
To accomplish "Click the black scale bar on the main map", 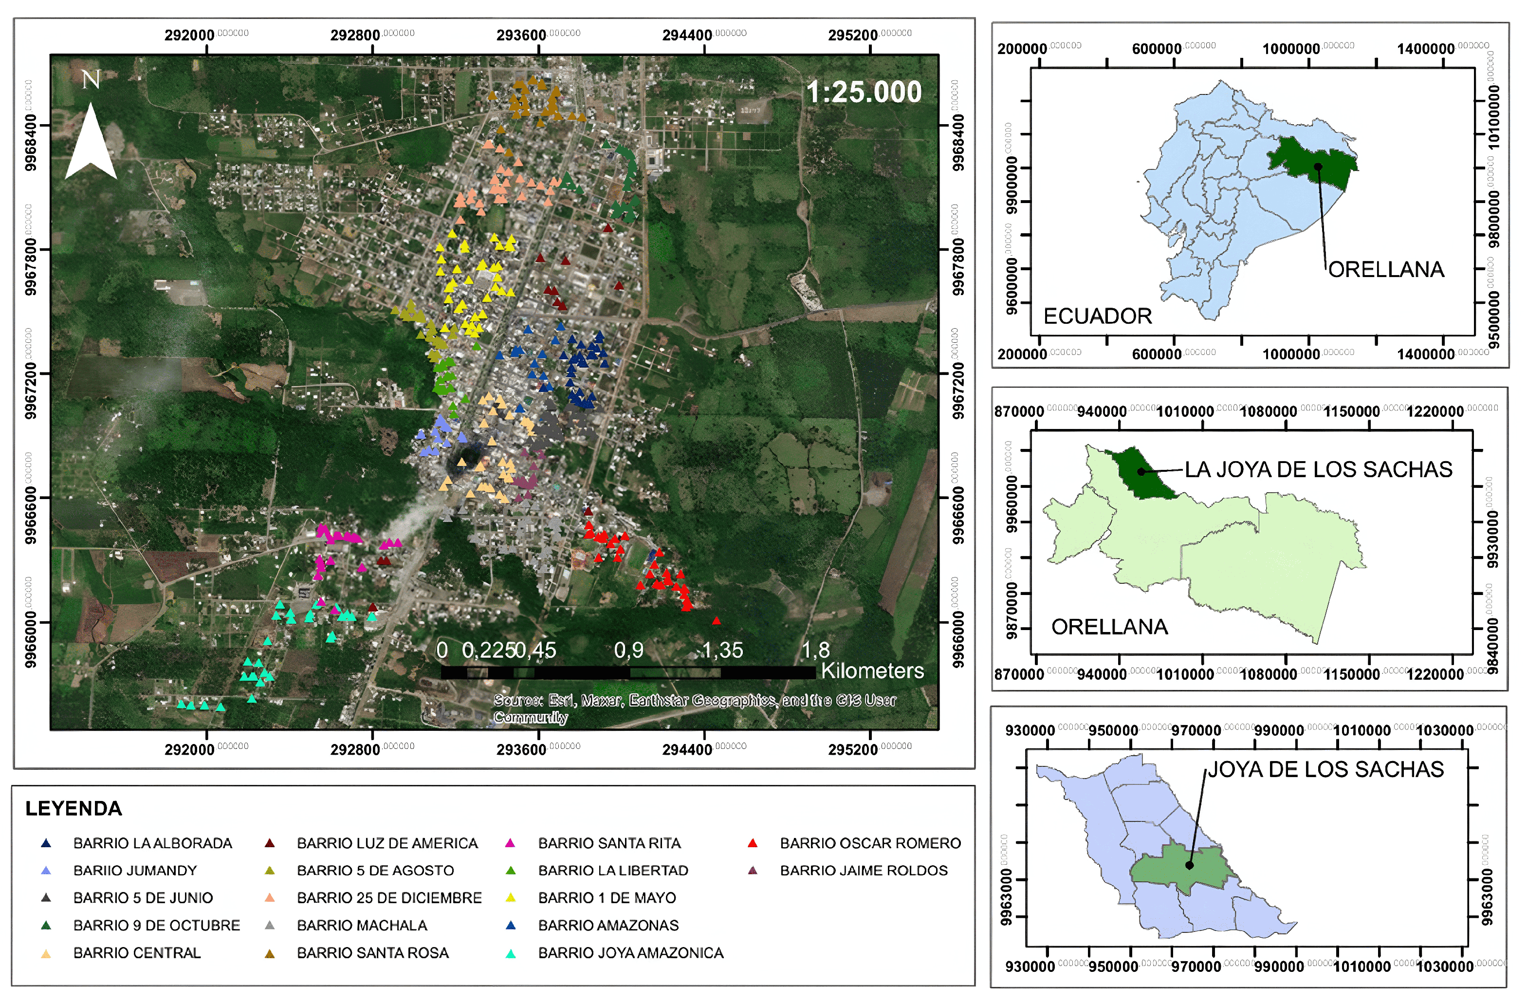I will pyautogui.click(x=628, y=673).
